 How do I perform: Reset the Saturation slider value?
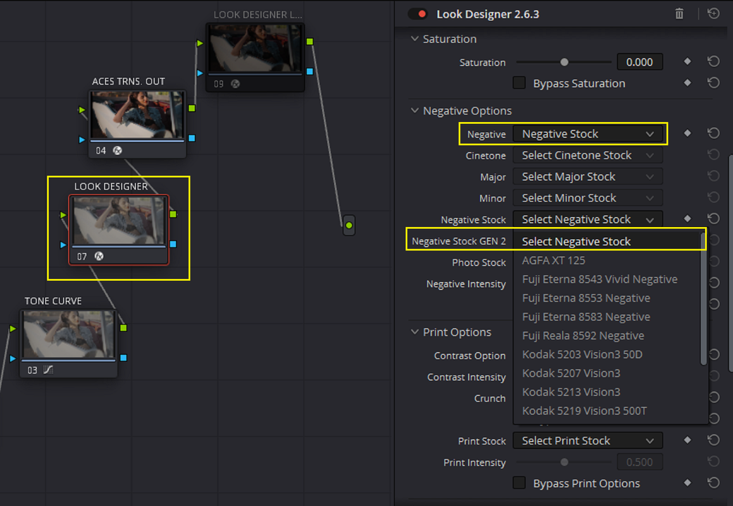[713, 61]
